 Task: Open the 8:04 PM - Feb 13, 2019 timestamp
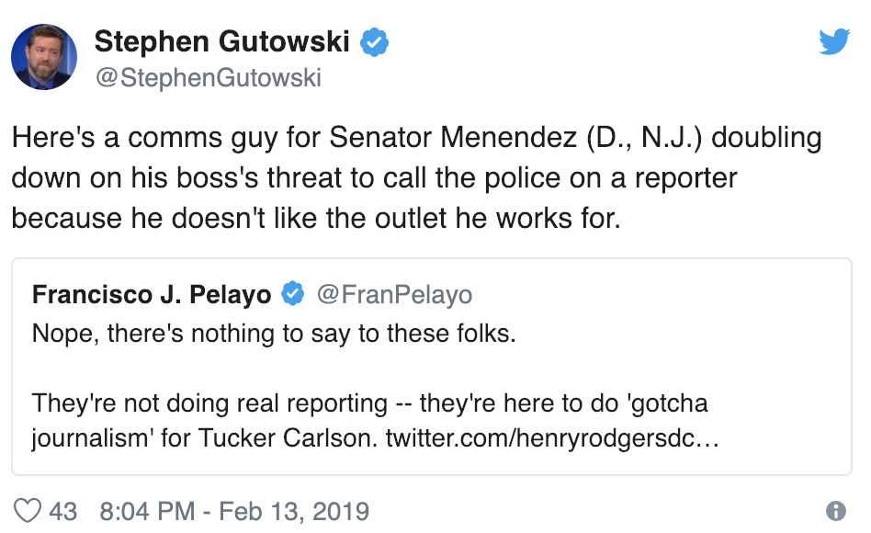[x=234, y=511]
